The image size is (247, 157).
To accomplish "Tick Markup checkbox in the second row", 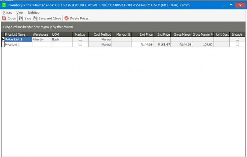I will [80, 45].
